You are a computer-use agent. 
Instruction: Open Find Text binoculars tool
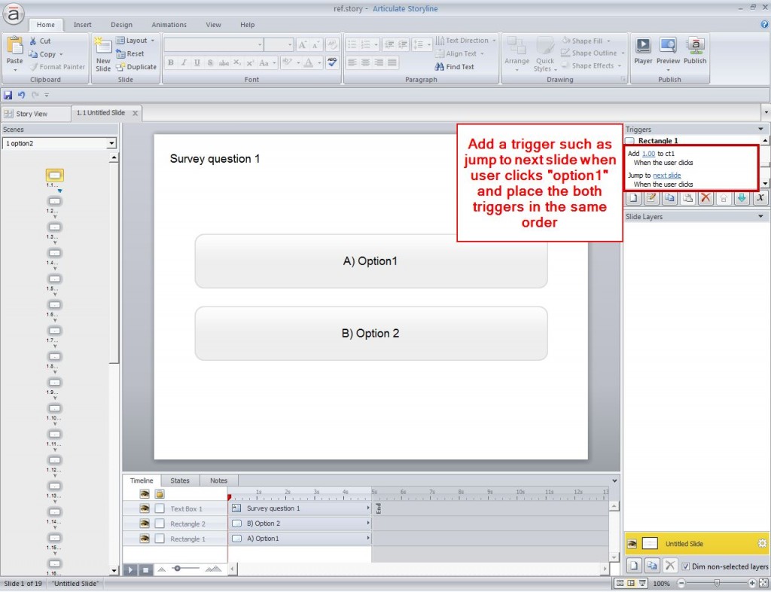pyautogui.click(x=454, y=67)
